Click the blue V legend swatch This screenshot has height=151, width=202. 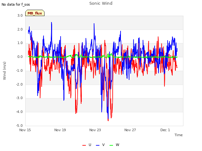[98, 145]
